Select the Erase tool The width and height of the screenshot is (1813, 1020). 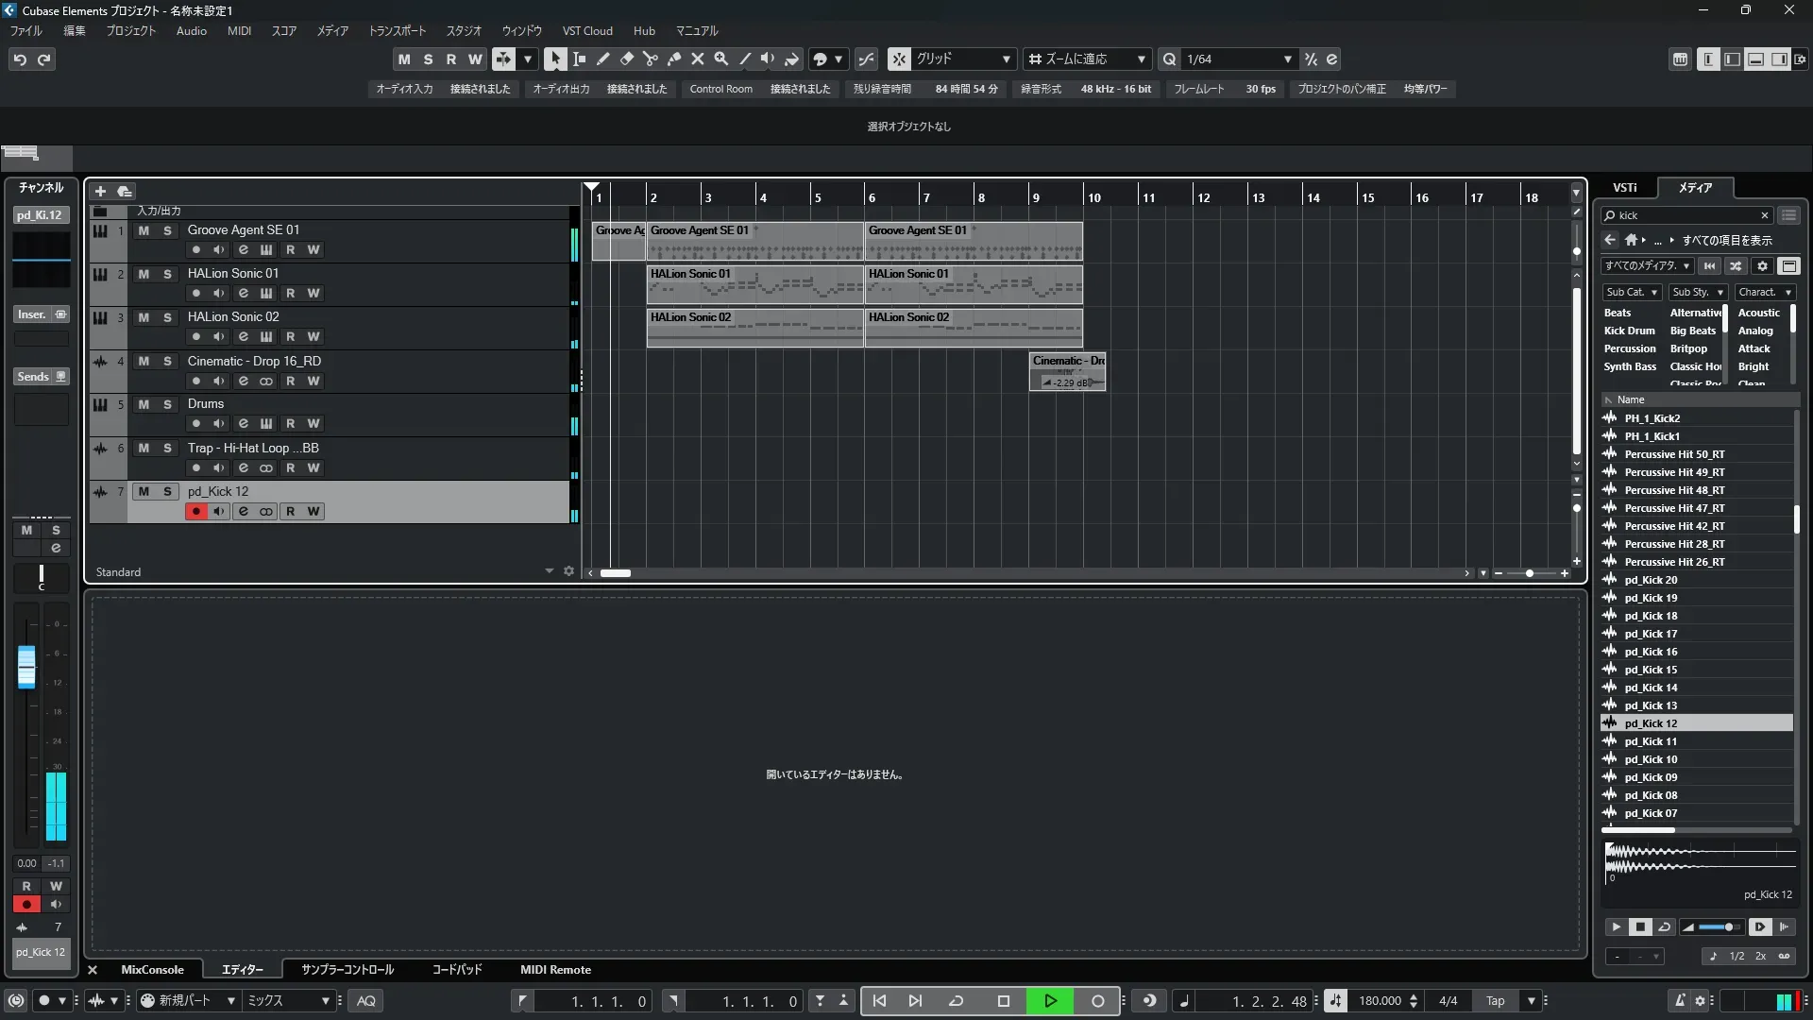tap(626, 59)
